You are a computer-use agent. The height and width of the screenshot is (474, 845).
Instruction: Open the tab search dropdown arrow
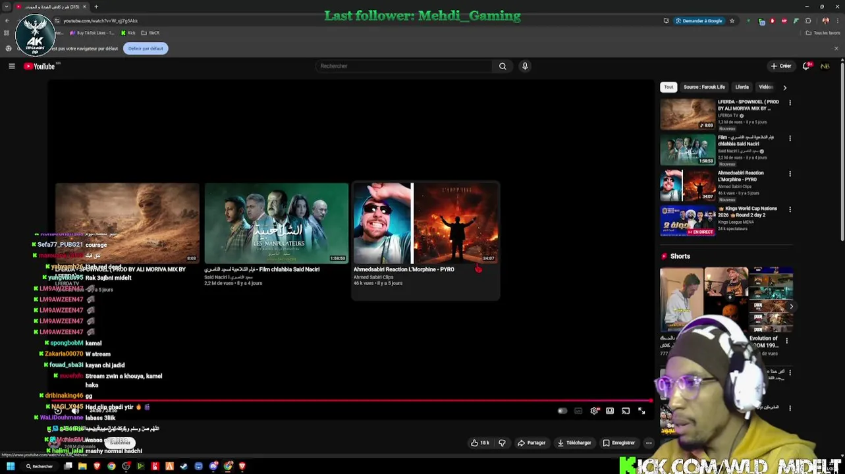7,7
